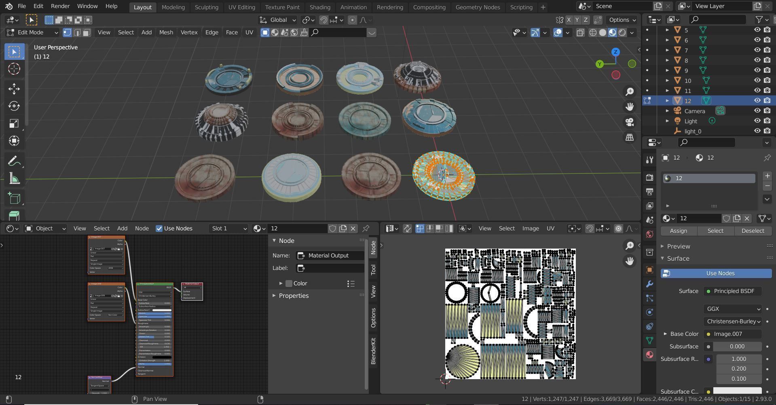The height and width of the screenshot is (405, 776).
Task: Click the Image.007 Base Color link
Action: click(x=732, y=334)
